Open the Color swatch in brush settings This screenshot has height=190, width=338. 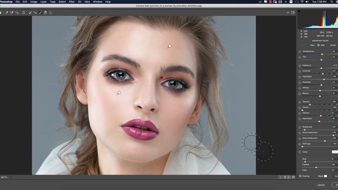(335, 152)
